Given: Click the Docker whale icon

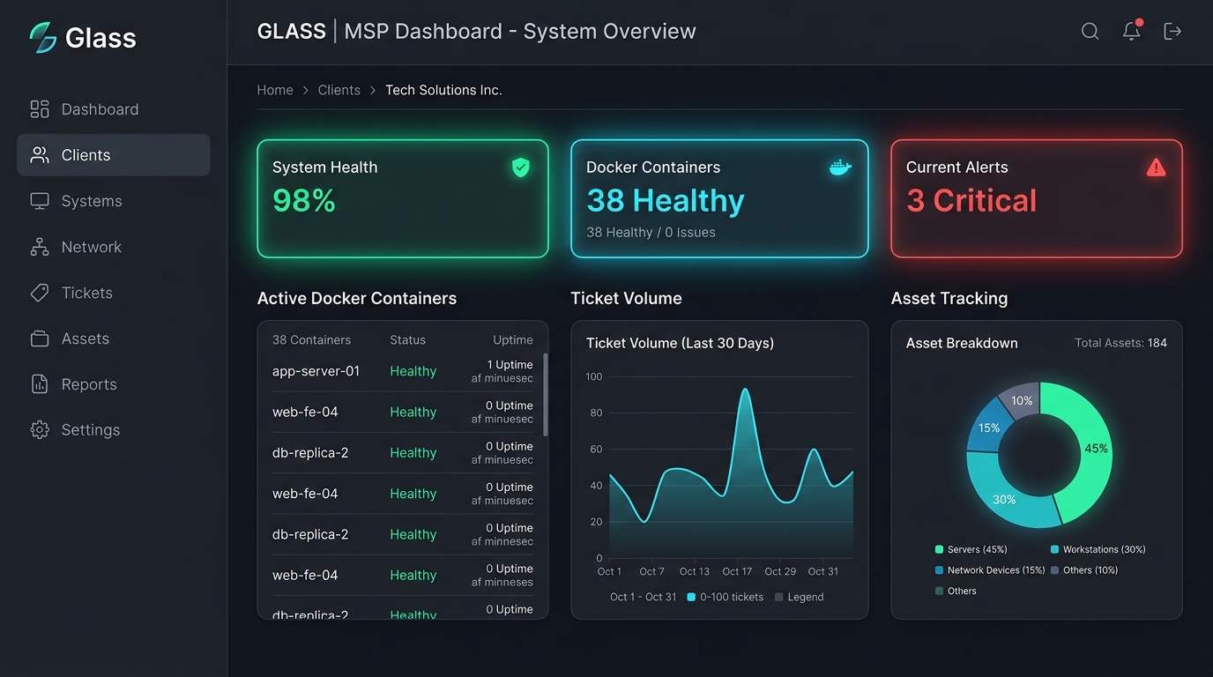Looking at the screenshot, I should 840,167.
